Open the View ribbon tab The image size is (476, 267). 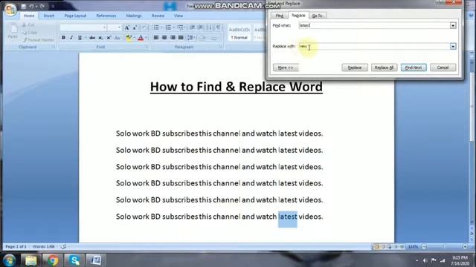178,16
